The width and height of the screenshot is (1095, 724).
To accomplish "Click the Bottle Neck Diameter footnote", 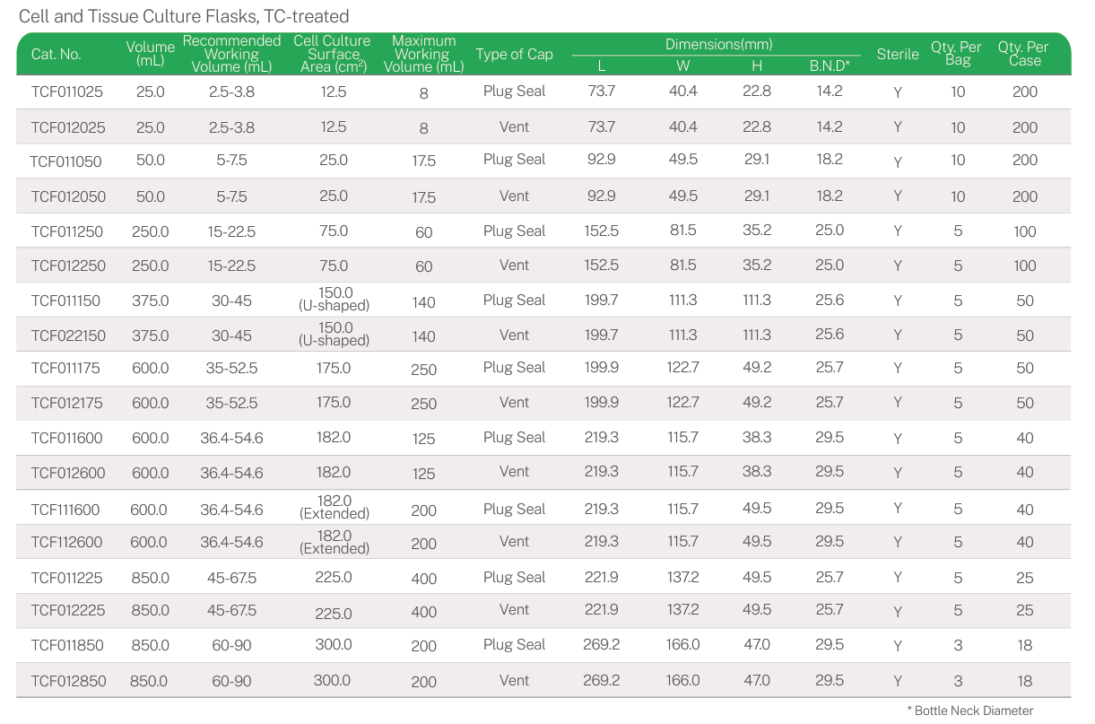I will 970,711.
